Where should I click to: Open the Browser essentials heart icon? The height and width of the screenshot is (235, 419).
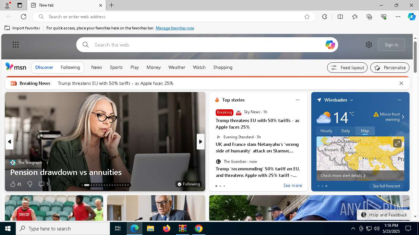(384, 17)
